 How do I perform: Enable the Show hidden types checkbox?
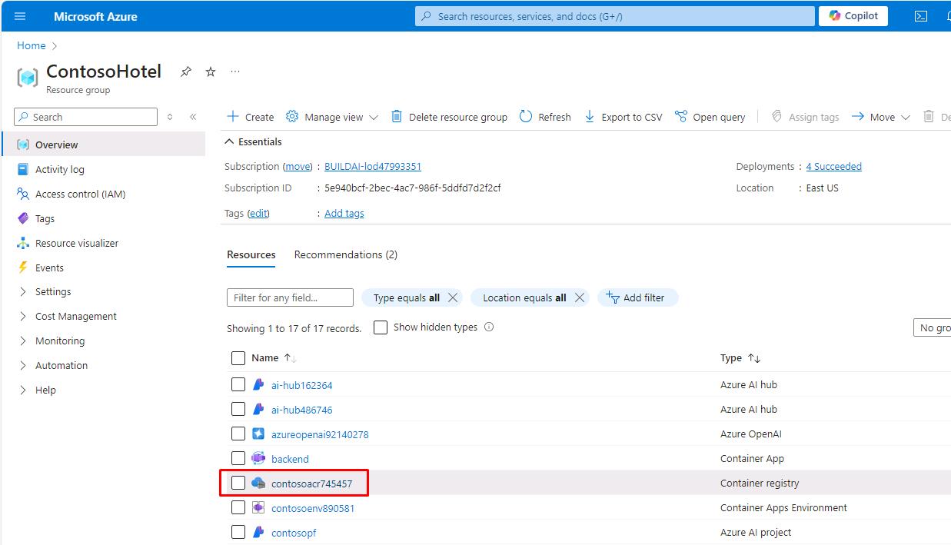(381, 327)
